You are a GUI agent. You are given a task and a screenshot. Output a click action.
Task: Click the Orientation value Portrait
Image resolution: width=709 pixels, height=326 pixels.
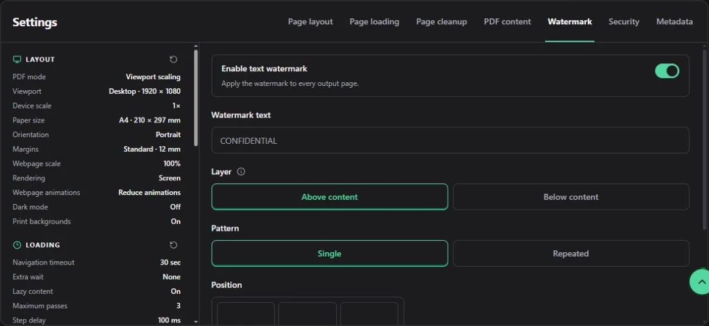tap(168, 135)
